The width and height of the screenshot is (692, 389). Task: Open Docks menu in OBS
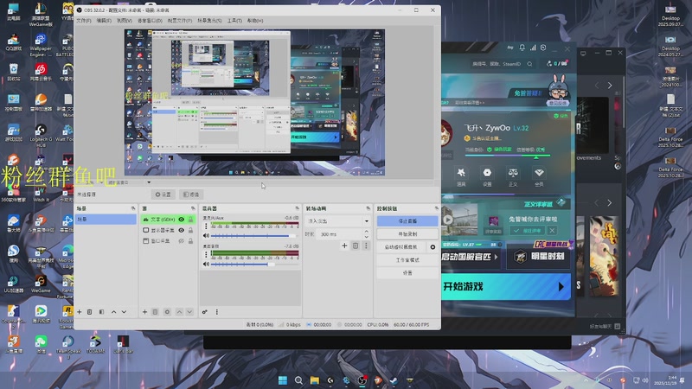[x=150, y=21]
